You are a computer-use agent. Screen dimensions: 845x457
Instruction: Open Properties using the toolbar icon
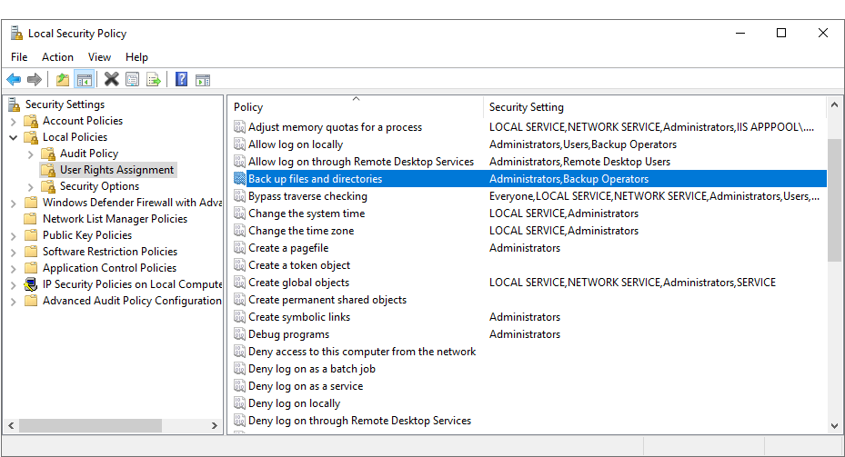(x=133, y=80)
